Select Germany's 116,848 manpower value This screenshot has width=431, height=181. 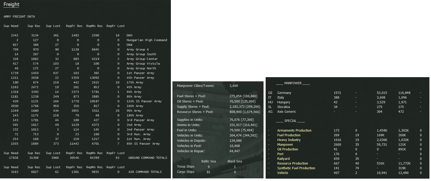[404, 93]
